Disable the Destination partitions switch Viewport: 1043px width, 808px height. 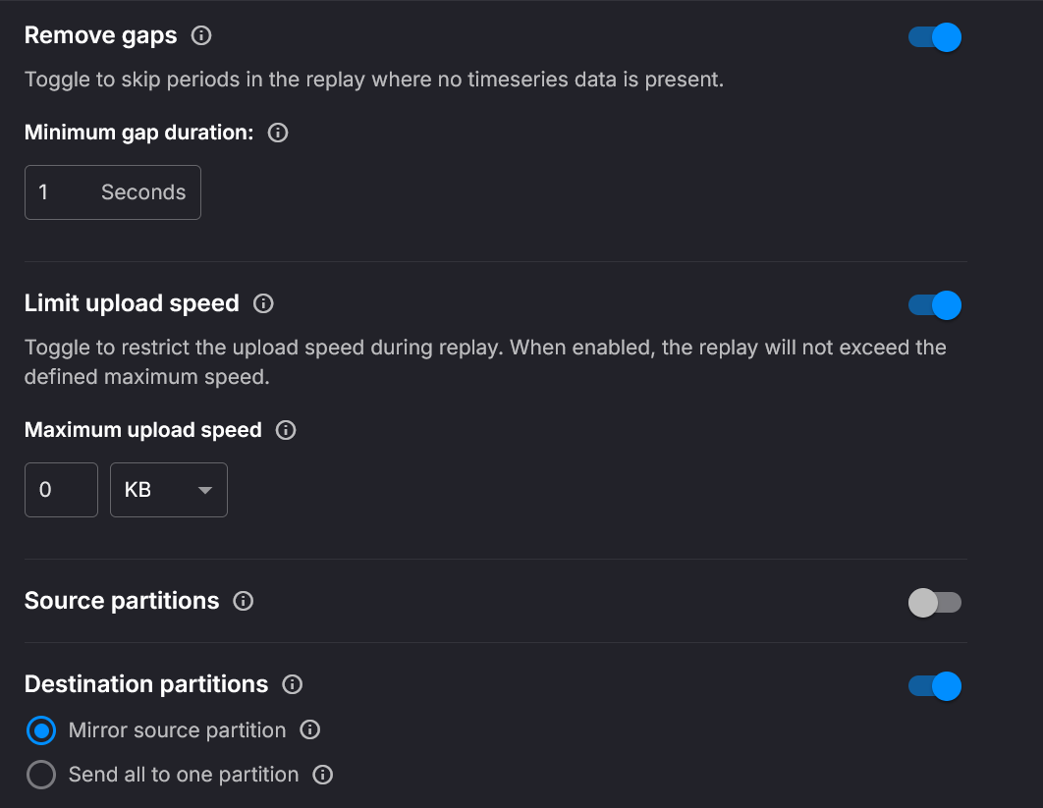point(933,685)
